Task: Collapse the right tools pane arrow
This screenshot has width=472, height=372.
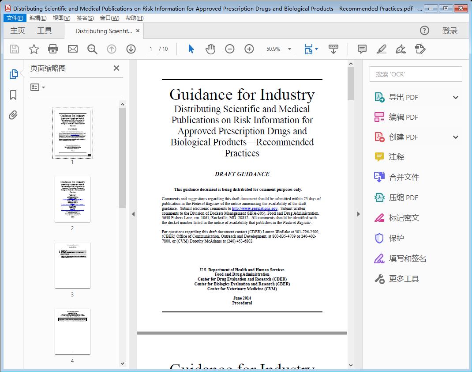Action: (358, 214)
